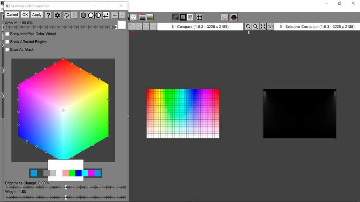Click the OK button
The image size is (360, 202).
pos(25,15)
